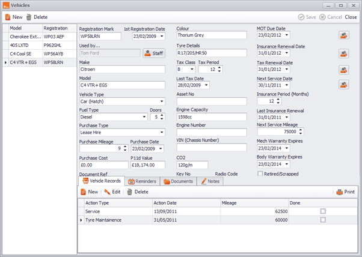362x257 pixels.
Task: Click the Vehicles app icon in title bar
Action: 6,5
